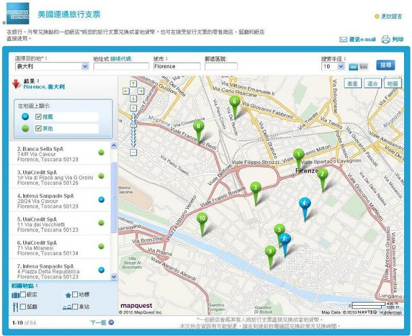The width and height of the screenshot is (412, 336).
Task: Click the 更改語言 change language link
Action: tap(391, 16)
